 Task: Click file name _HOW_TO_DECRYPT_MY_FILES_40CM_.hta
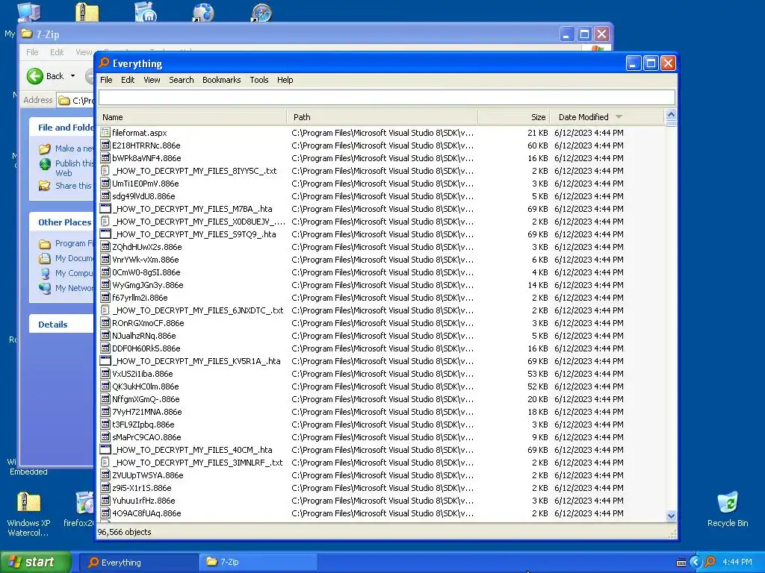(192, 450)
